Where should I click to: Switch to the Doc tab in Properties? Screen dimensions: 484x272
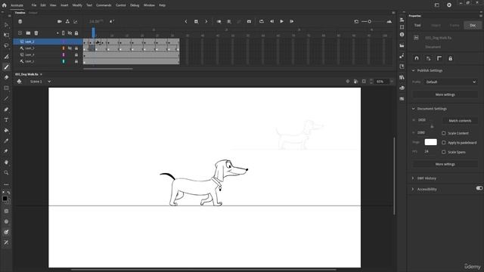click(473, 25)
